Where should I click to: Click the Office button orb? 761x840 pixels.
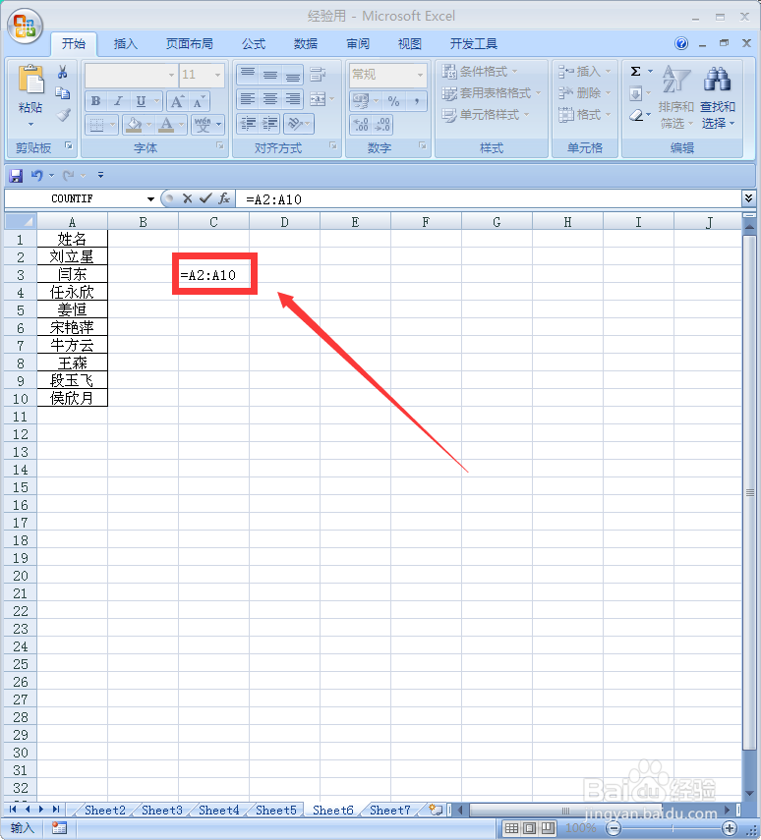pos(25,26)
